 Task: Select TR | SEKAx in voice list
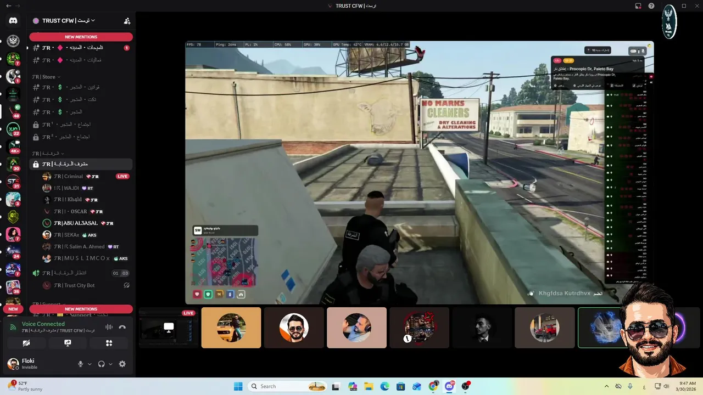[x=86, y=235]
